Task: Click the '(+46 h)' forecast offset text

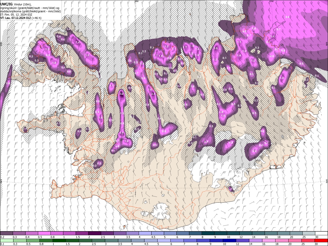Action: click(x=37, y=18)
